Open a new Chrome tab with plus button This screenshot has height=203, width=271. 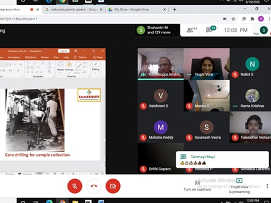pyautogui.click(x=174, y=9)
